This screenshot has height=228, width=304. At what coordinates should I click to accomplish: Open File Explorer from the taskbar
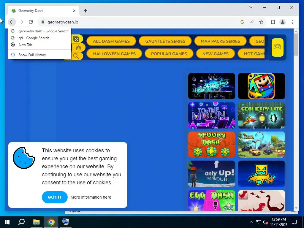36,222
